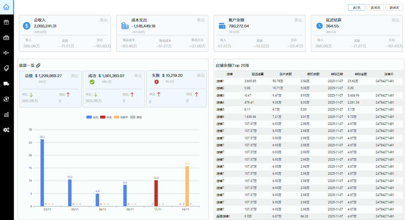Open the briefcase section in the sidebar
Screen dimensions: 405x220
tap(6, 38)
